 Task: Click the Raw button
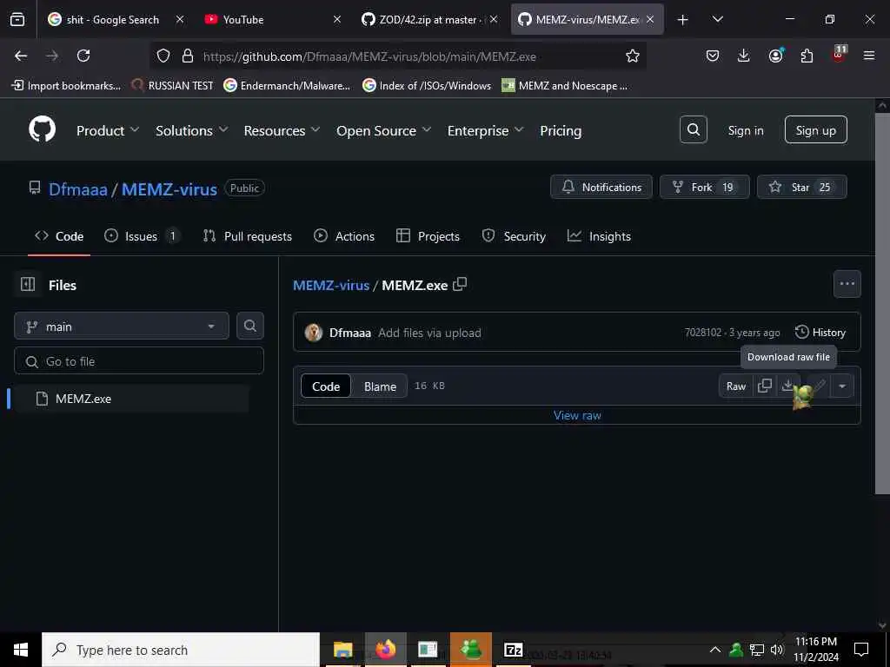point(735,386)
